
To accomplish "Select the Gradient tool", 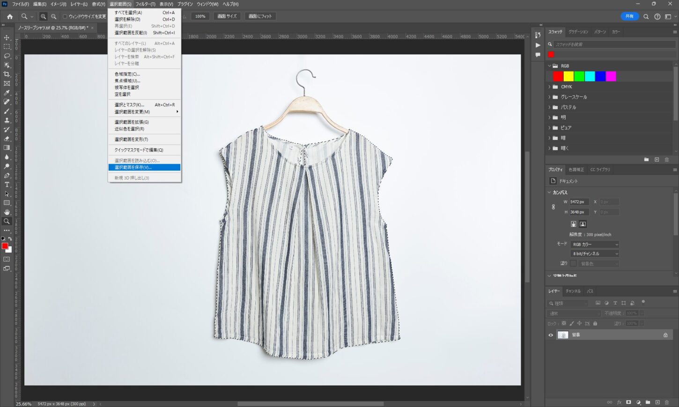I will click(x=7, y=148).
